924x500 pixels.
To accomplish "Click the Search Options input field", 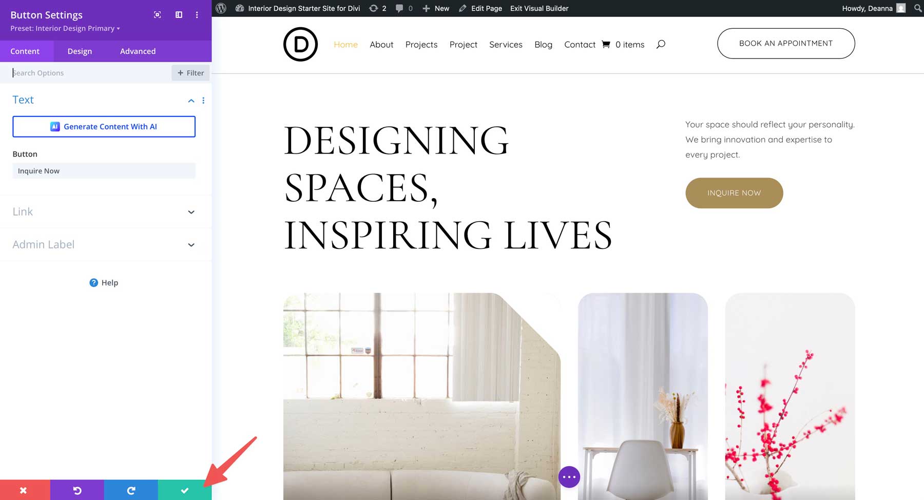I will pyautogui.click(x=77, y=72).
